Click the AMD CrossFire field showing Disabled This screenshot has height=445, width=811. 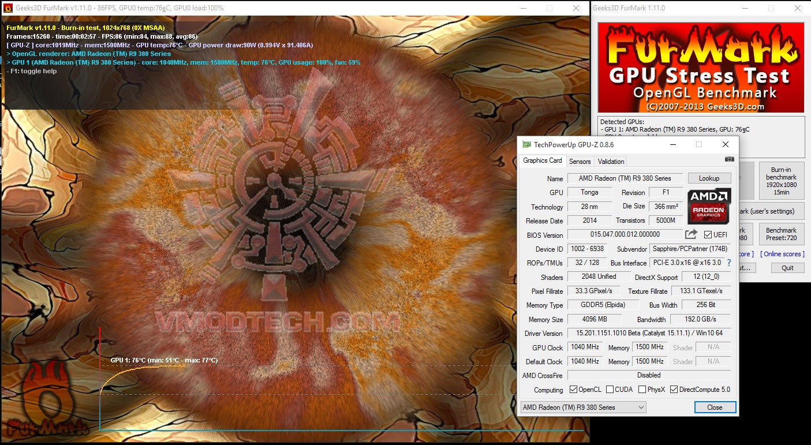tap(649, 375)
